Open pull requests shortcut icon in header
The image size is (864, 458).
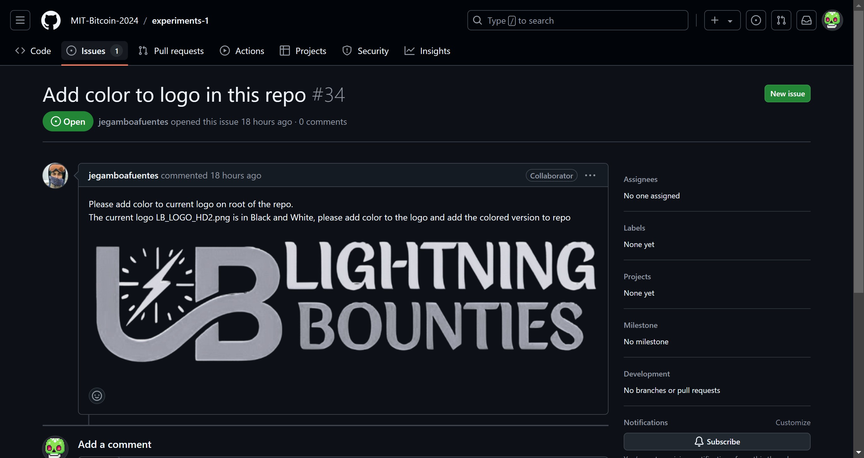coord(781,21)
